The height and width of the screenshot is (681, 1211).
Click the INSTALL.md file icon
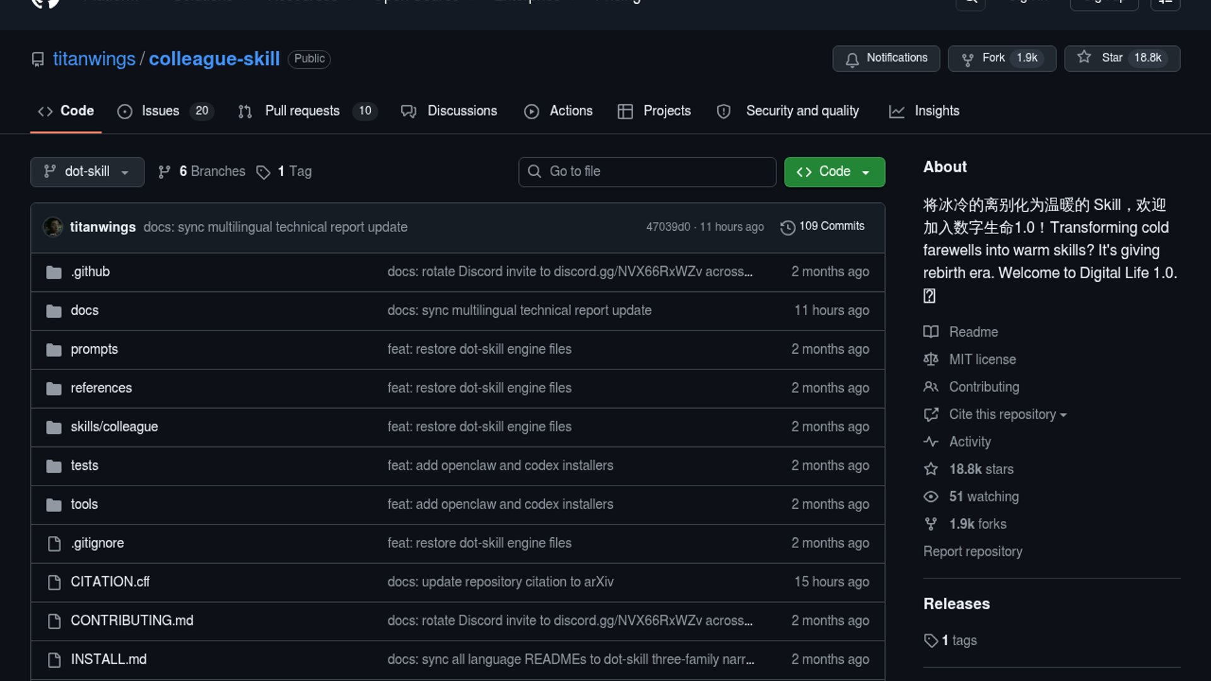54,660
